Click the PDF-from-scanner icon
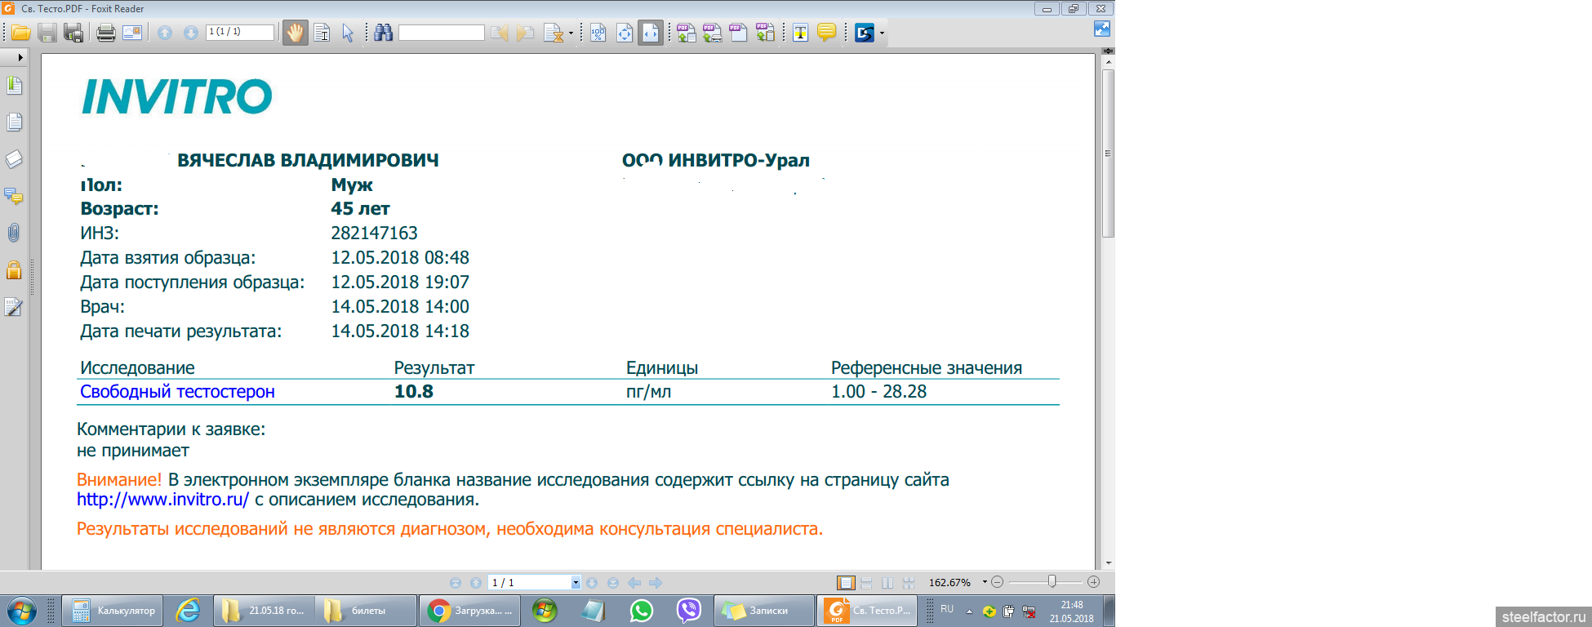The image size is (1592, 627). pyautogui.click(x=713, y=33)
